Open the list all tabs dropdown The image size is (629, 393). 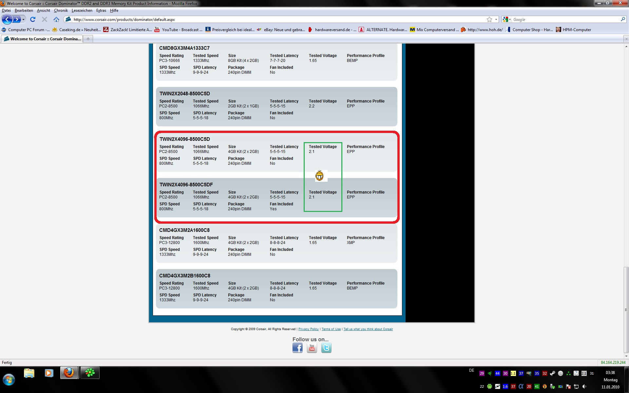coord(626,39)
